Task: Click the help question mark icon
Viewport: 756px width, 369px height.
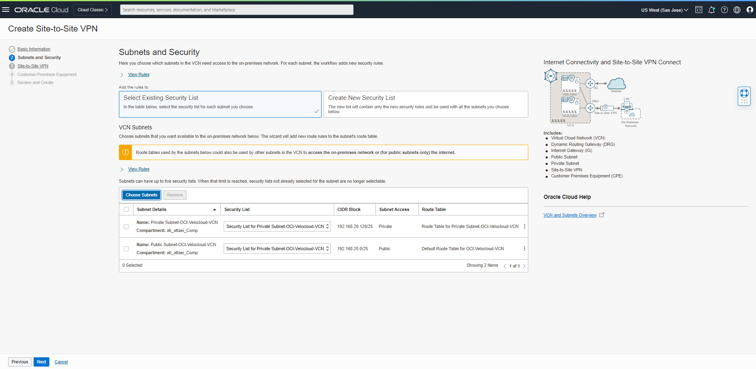Action: tap(724, 10)
